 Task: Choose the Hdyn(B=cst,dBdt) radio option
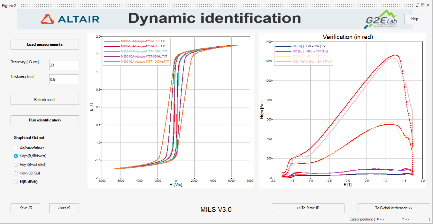point(16,165)
